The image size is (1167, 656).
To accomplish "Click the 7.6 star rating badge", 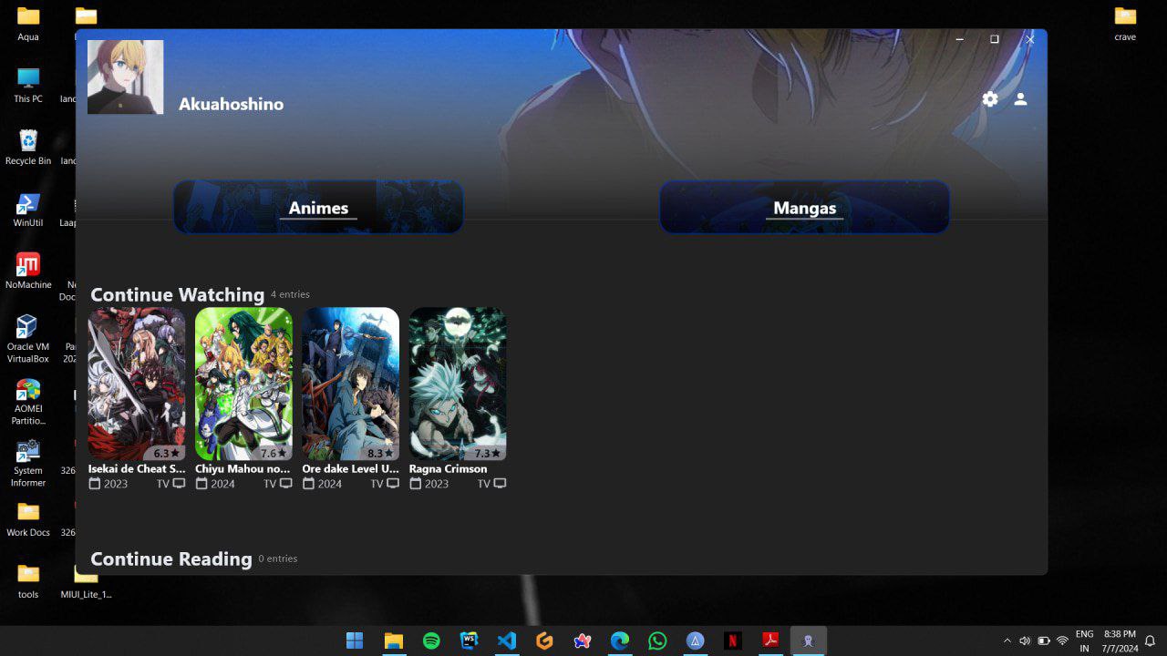I will click(x=274, y=453).
